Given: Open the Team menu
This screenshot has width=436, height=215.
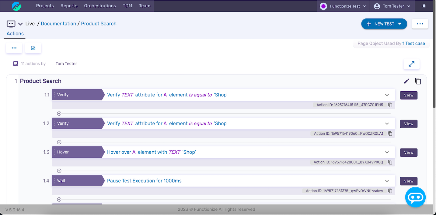Looking at the screenshot, I should pos(145,6).
